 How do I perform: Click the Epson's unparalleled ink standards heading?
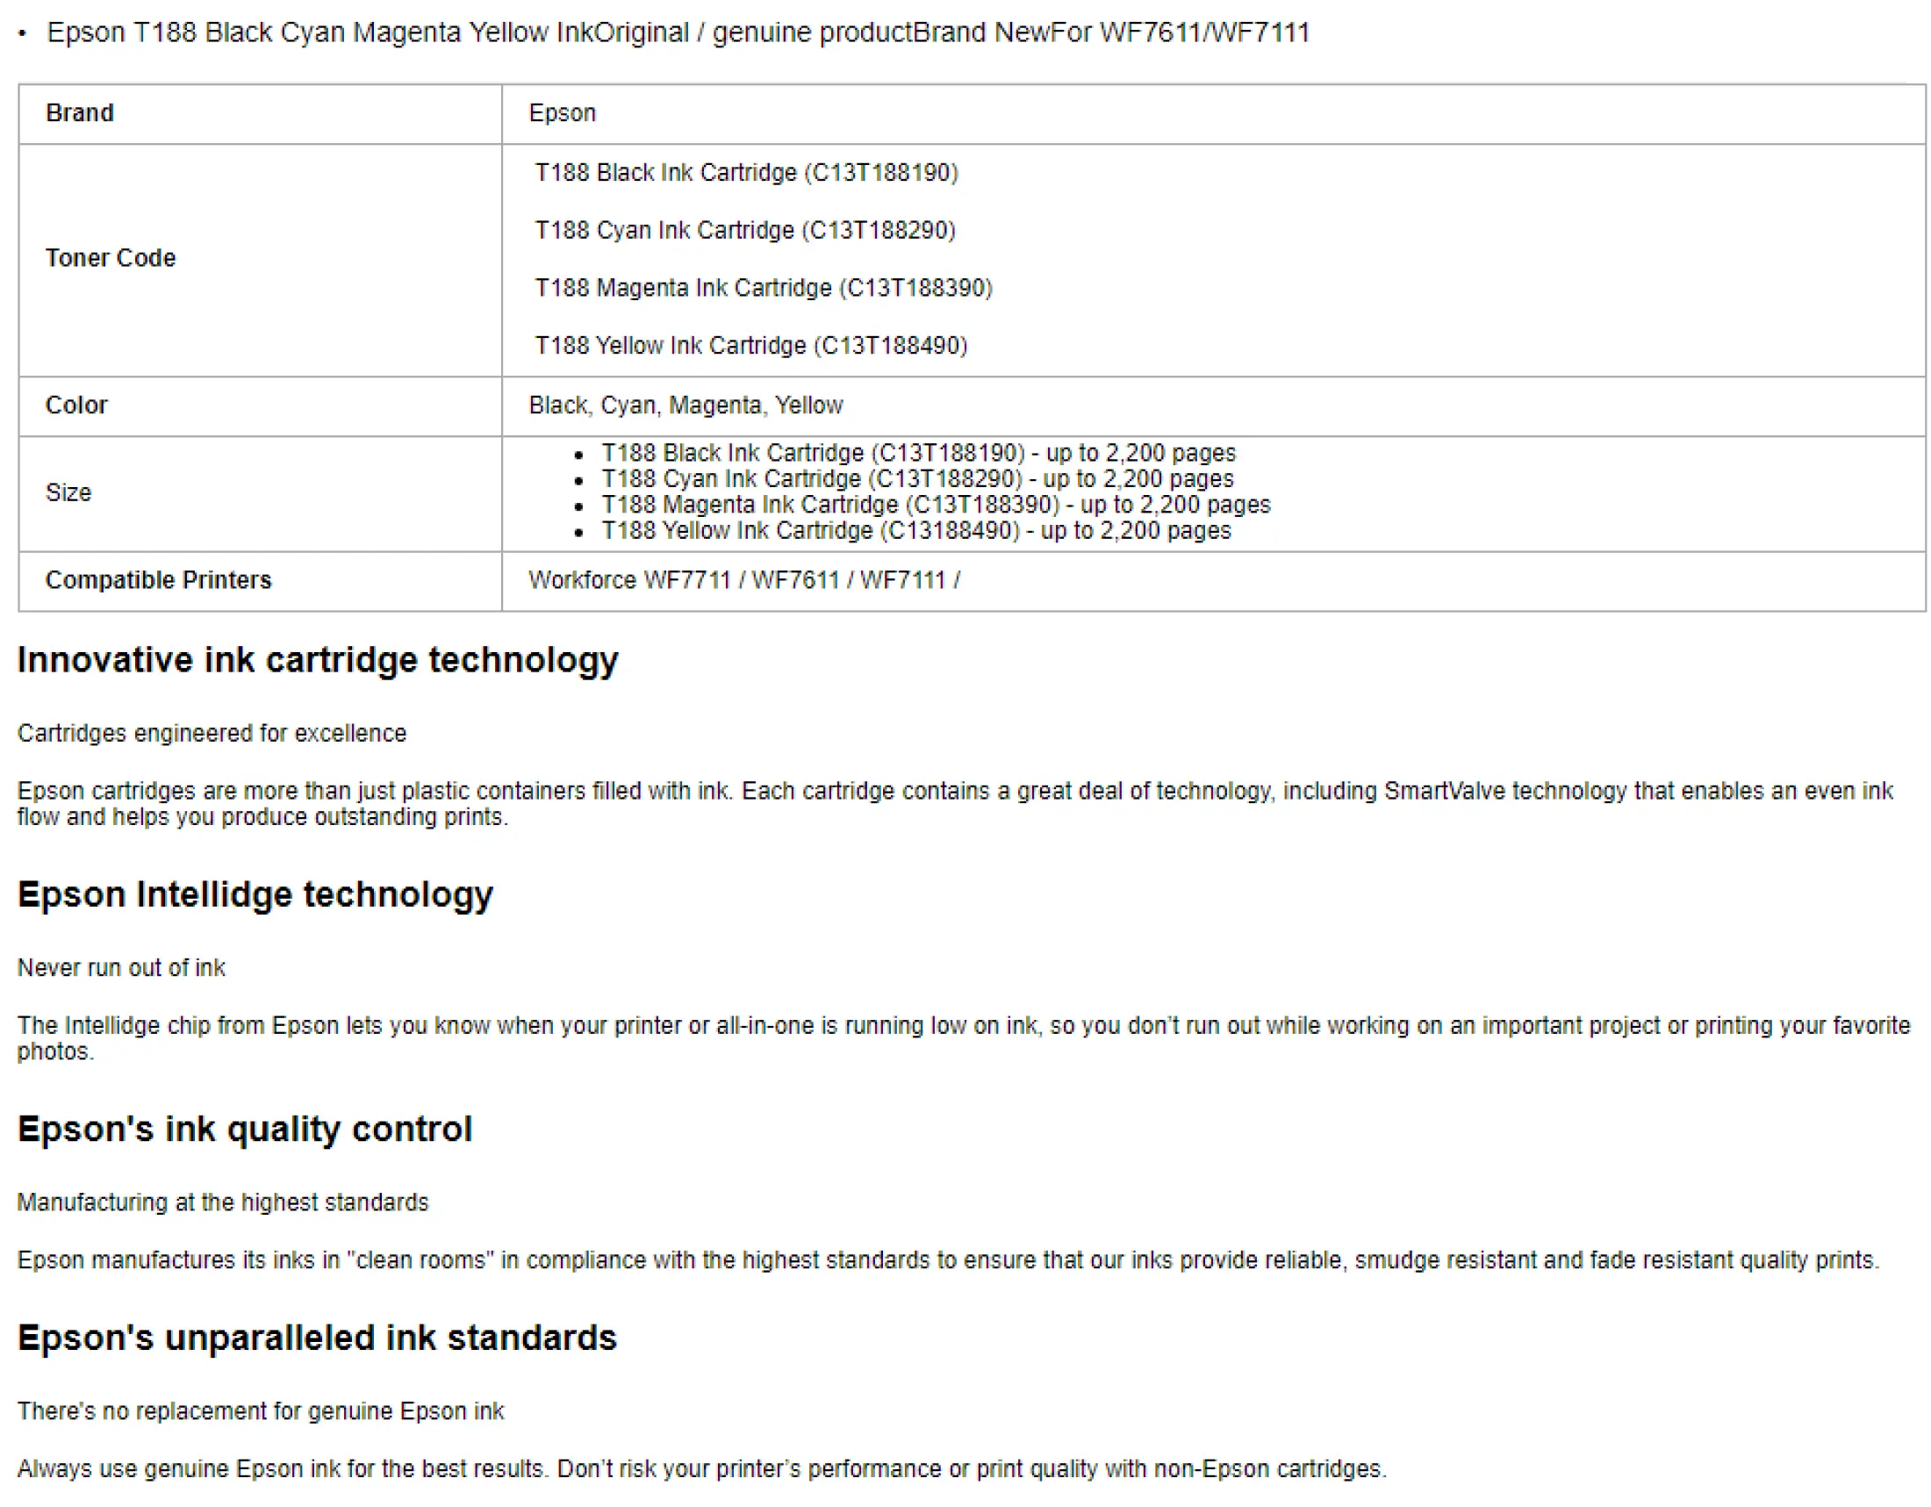317,1338
